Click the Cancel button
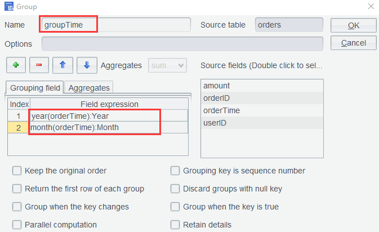The image size is (379, 232). click(353, 43)
